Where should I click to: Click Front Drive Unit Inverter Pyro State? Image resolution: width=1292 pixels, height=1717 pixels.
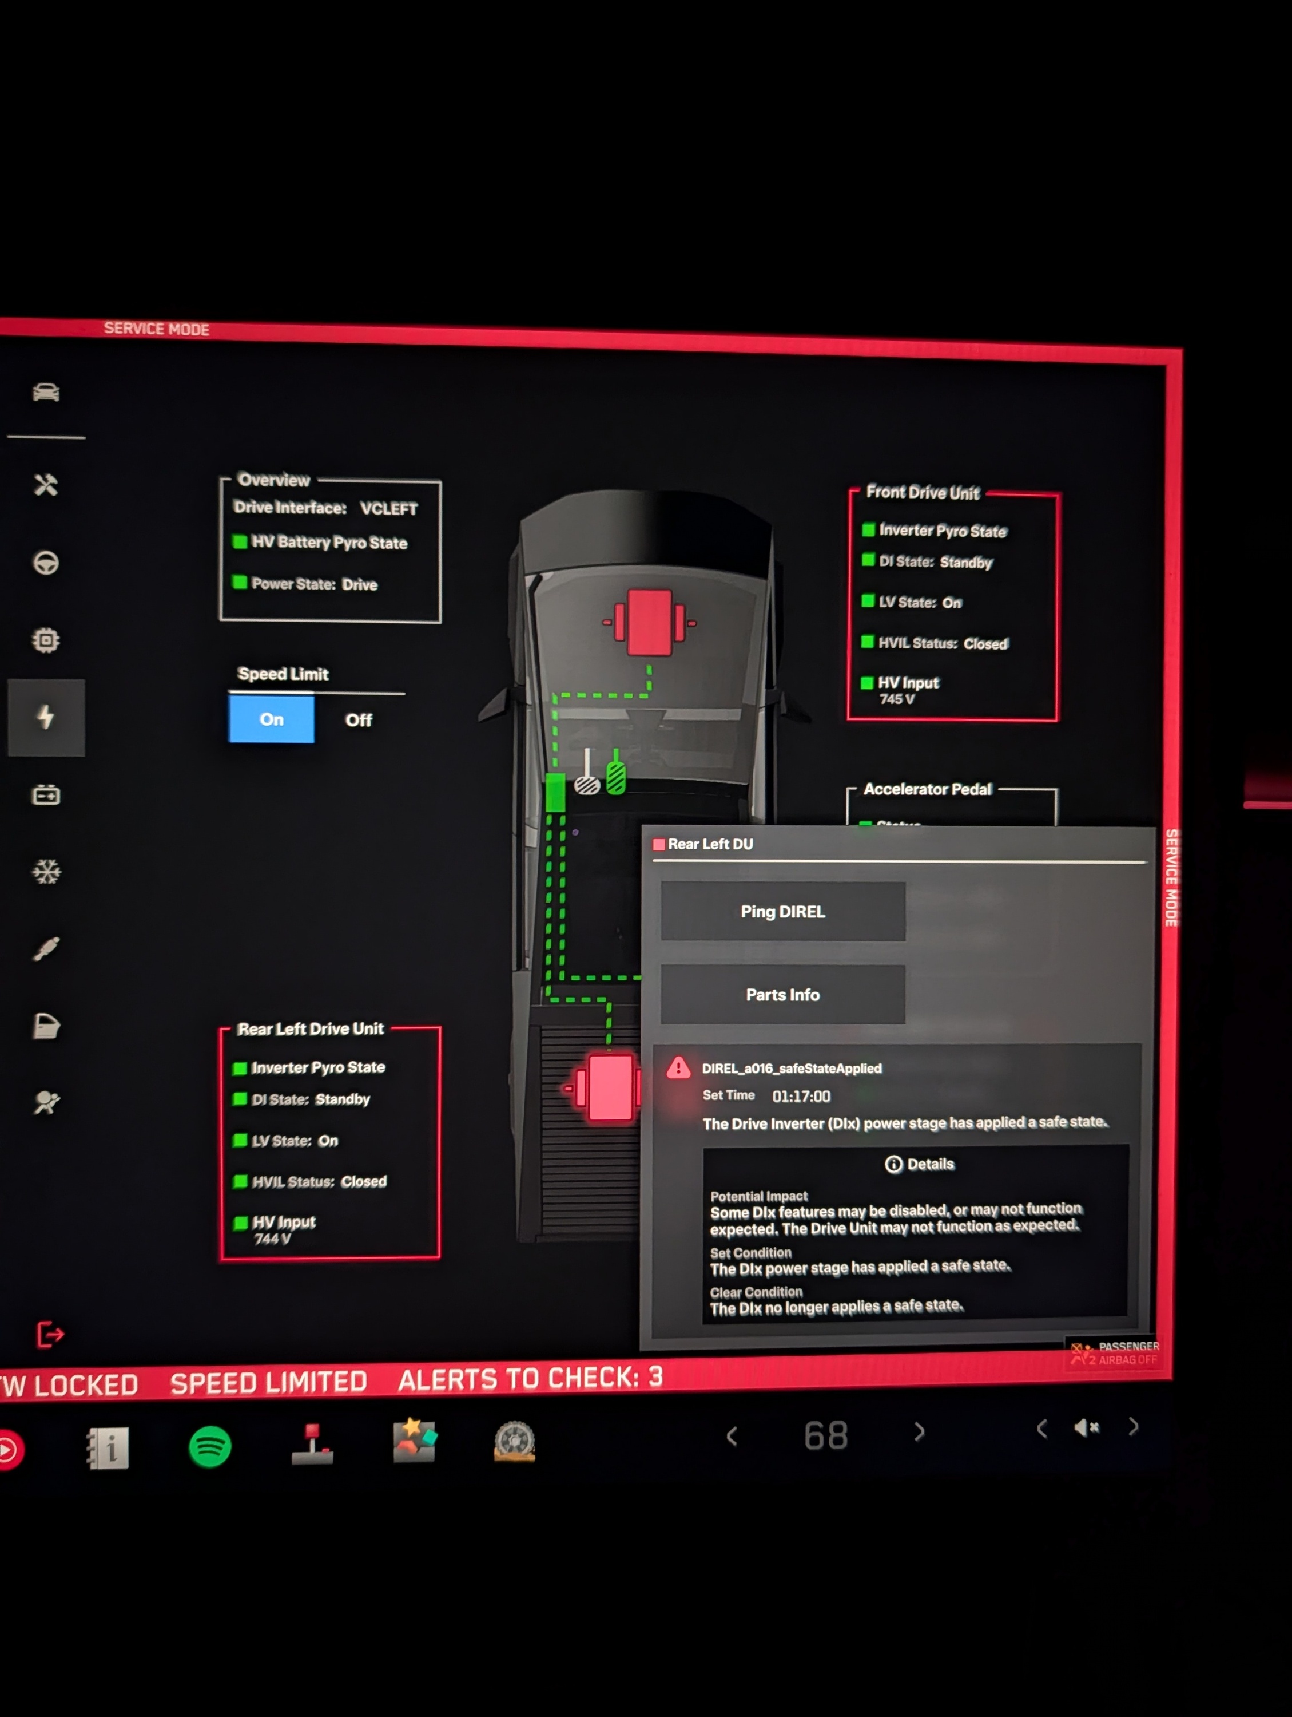(935, 530)
